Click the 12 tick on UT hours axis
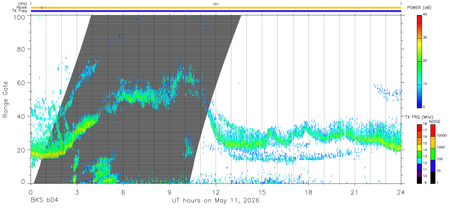The width and height of the screenshot is (451, 208). point(216,192)
